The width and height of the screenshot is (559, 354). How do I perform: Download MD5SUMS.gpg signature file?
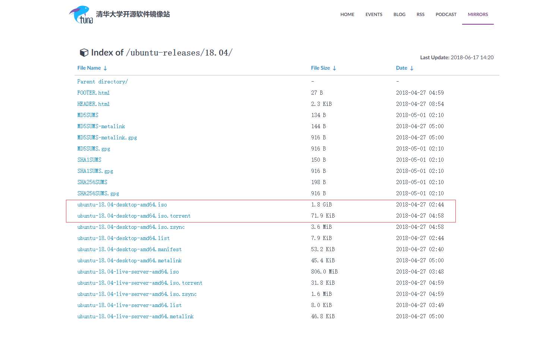click(x=94, y=149)
